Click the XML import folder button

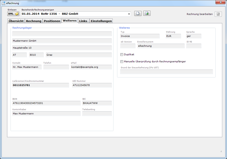tap(13, 14)
